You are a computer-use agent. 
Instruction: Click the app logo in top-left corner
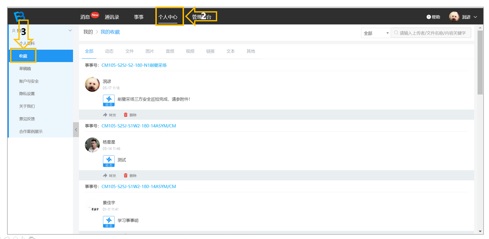(x=20, y=16)
